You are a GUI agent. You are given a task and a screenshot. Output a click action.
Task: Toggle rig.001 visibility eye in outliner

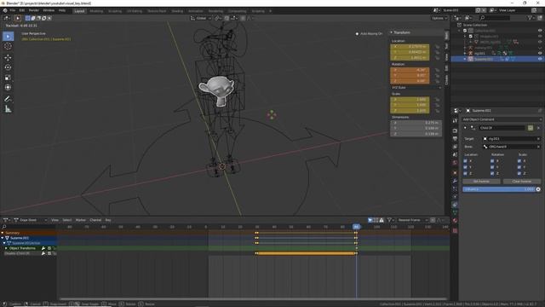coord(540,53)
